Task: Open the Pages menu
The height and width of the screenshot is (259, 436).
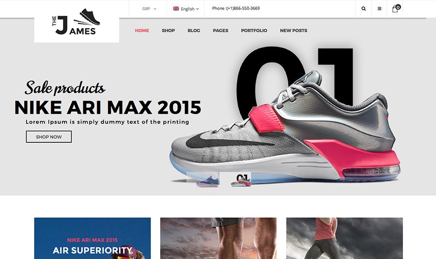Action: click(x=220, y=30)
